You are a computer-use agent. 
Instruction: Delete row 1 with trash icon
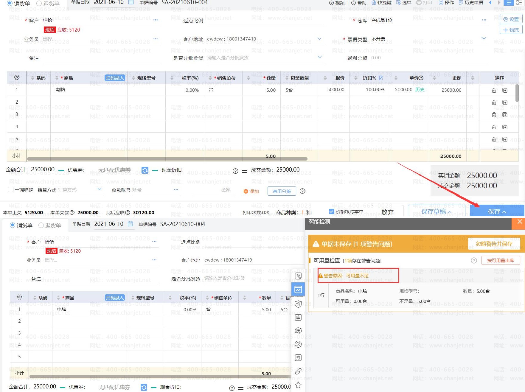point(494,90)
